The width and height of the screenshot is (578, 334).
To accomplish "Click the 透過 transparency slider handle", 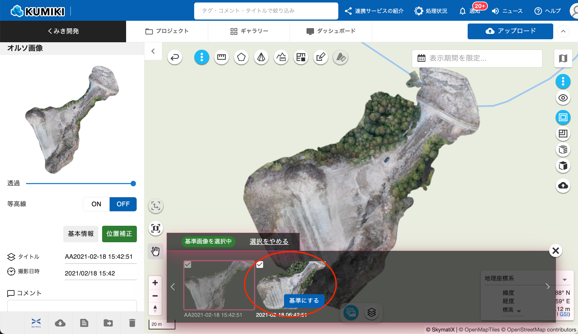I will pyautogui.click(x=133, y=183).
